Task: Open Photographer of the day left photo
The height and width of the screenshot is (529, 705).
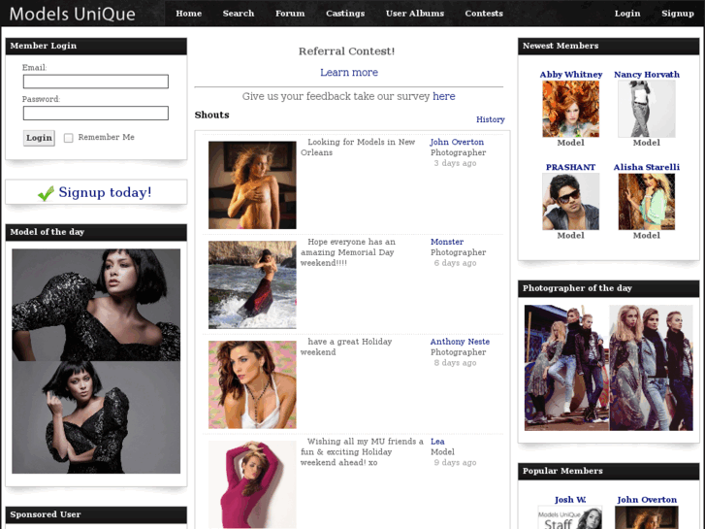Action: [566, 368]
